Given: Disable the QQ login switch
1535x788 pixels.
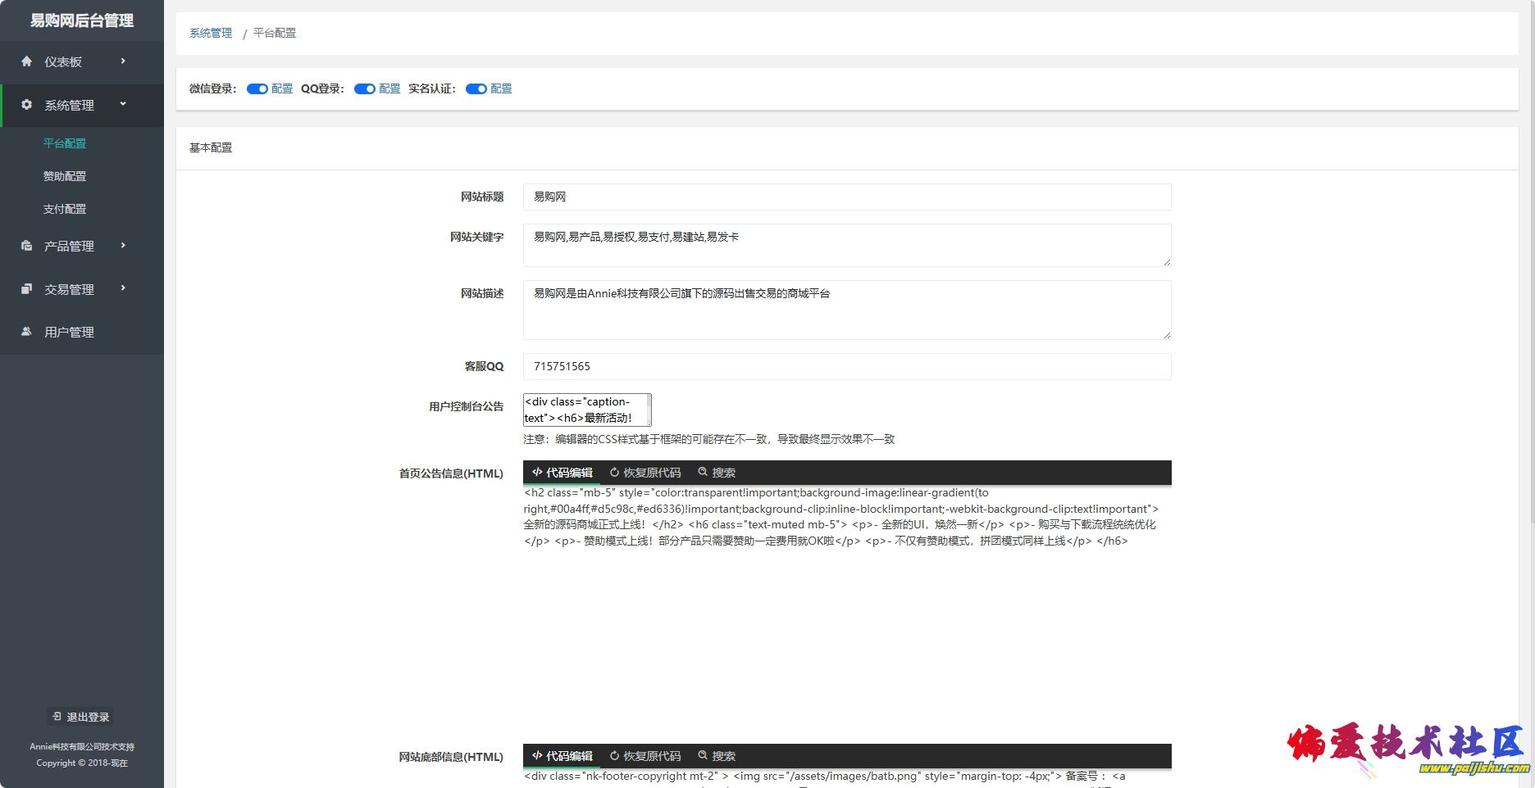Looking at the screenshot, I should point(364,89).
